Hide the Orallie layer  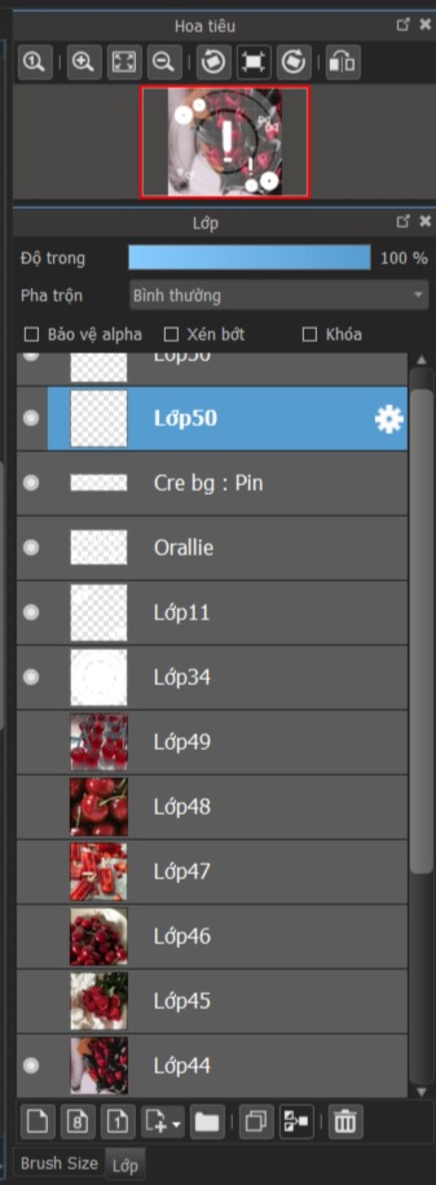[x=31, y=547]
